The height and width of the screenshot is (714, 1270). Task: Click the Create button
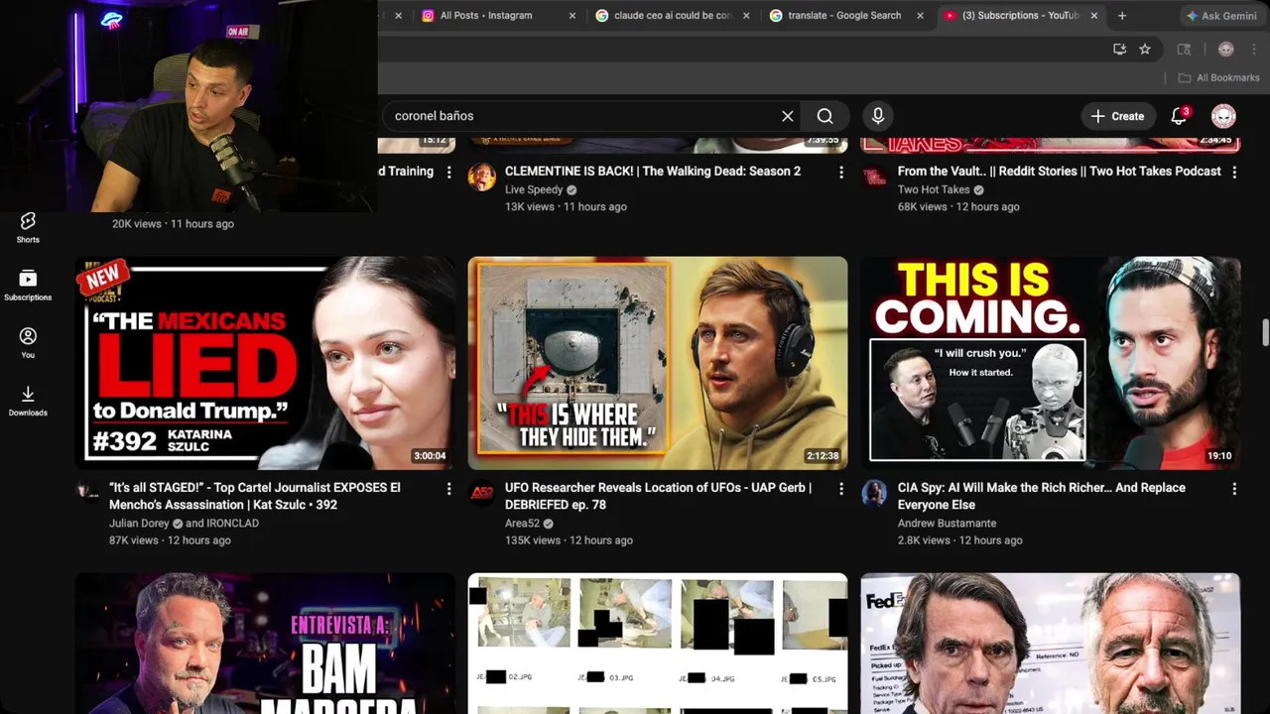(x=1118, y=116)
